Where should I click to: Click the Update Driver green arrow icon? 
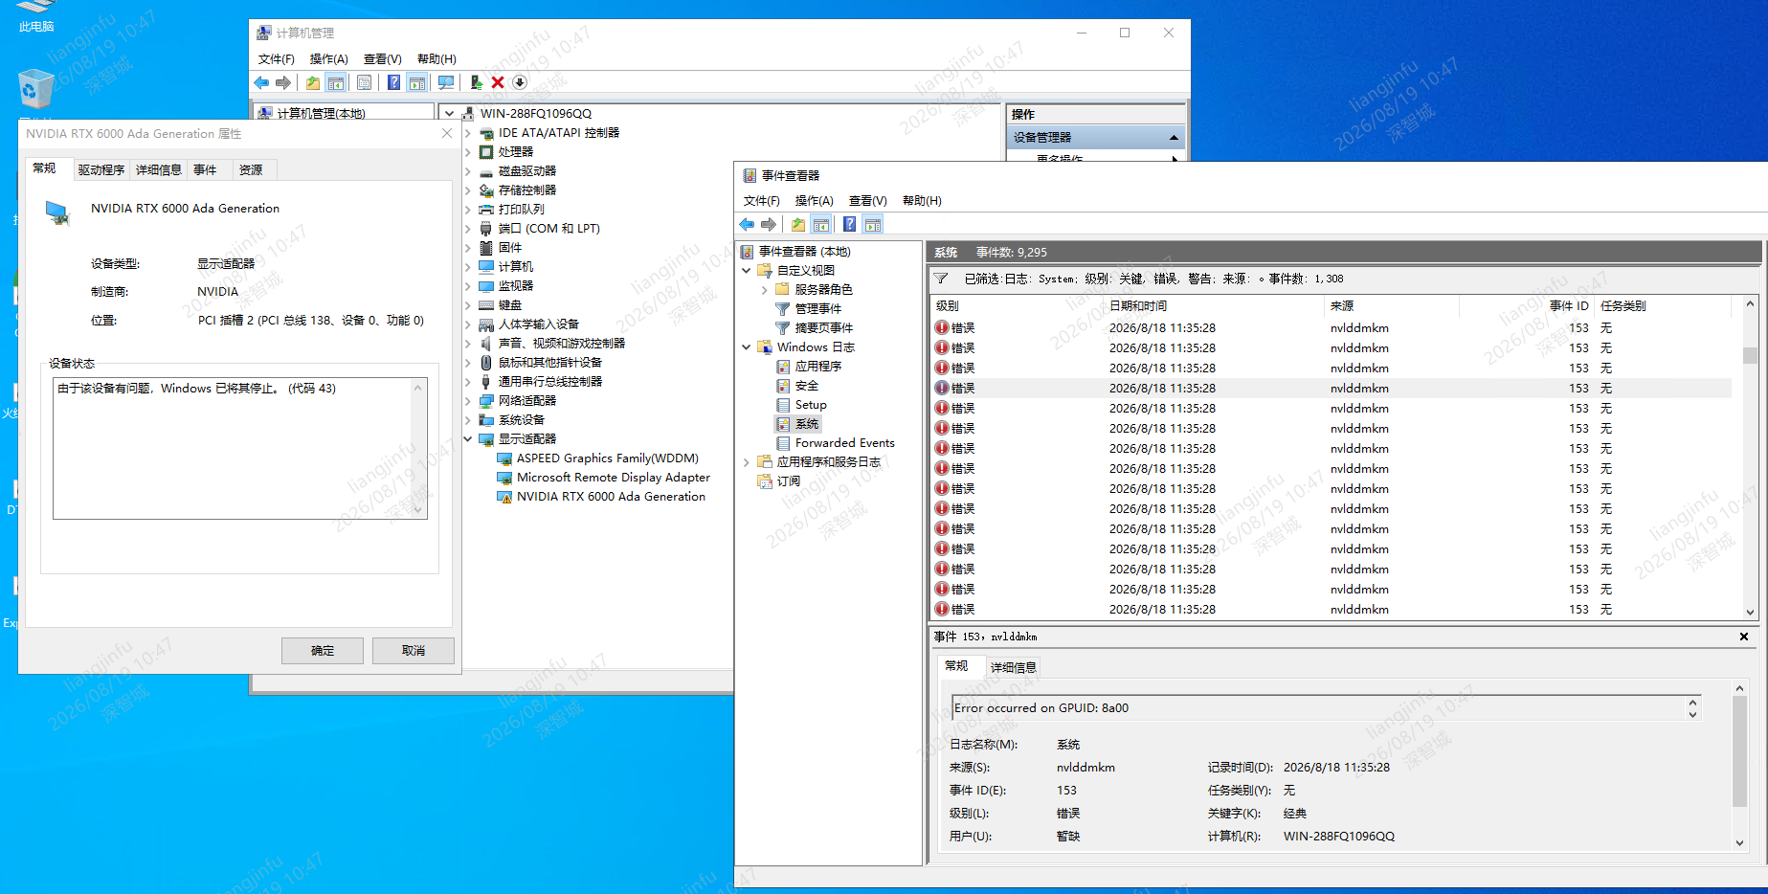tap(476, 83)
